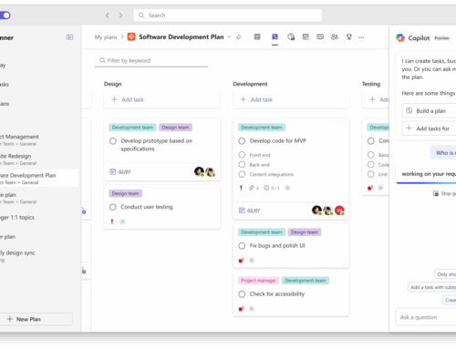Click the red priority mark on Conduct user testing
Viewport: 456px width, 349px height.
(x=112, y=221)
